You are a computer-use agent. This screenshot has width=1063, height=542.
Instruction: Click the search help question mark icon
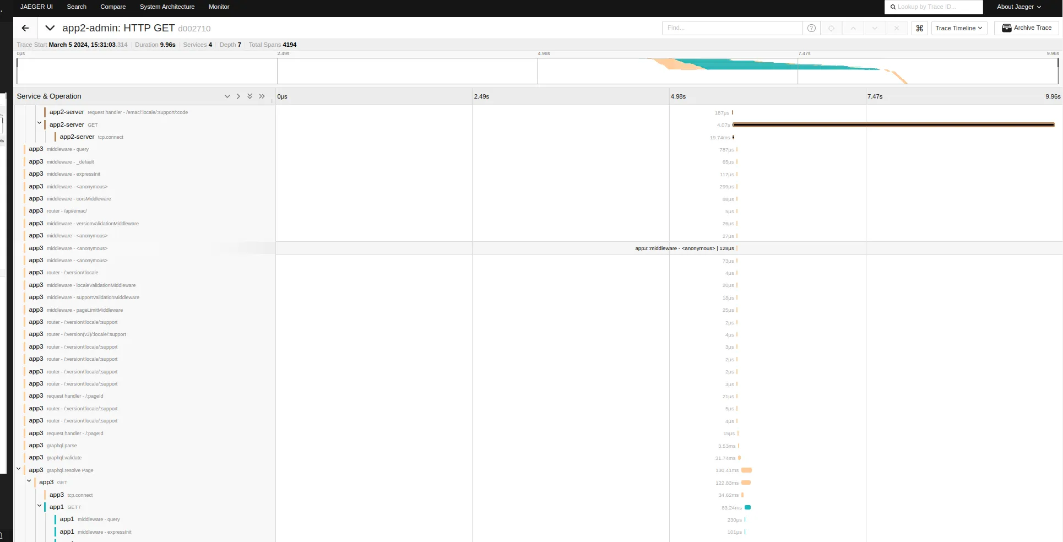click(811, 28)
